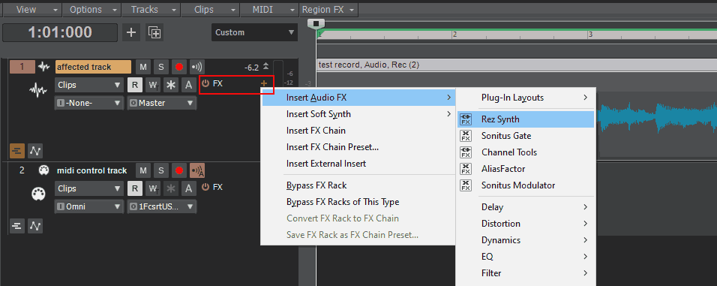Open the Custom track control dropdown
Viewport: 717px width, 286px height.
[x=254, y=32]
